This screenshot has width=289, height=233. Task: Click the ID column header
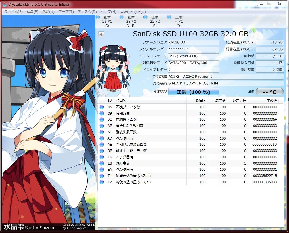tap(110, 101)
